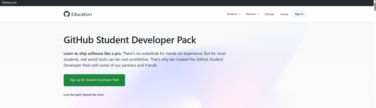This screenshot has height=108, width=376.
Task: Open the Events menu item
Action: 284,14
